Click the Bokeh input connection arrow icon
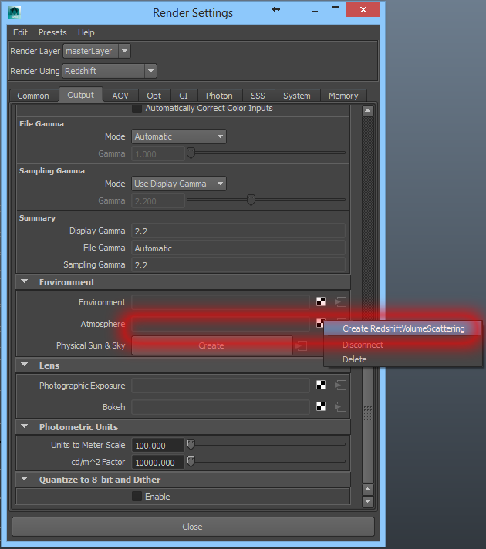 [x=340, y=406]
